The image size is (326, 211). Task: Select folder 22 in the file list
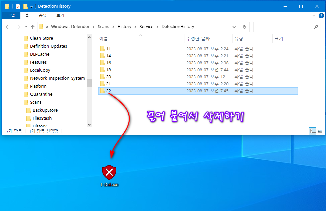click(x=198, y=91)
